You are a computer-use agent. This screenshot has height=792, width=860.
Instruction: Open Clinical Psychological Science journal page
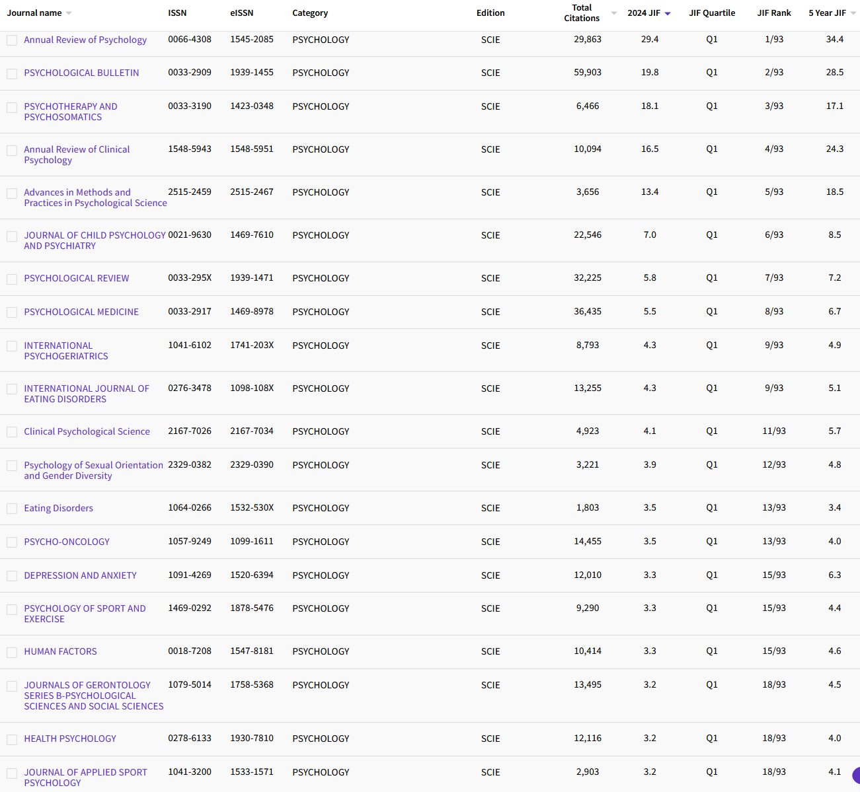point(87,431)
